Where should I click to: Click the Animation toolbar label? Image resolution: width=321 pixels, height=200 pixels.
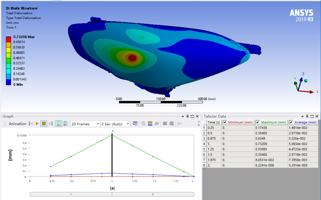tap(17, 124)
